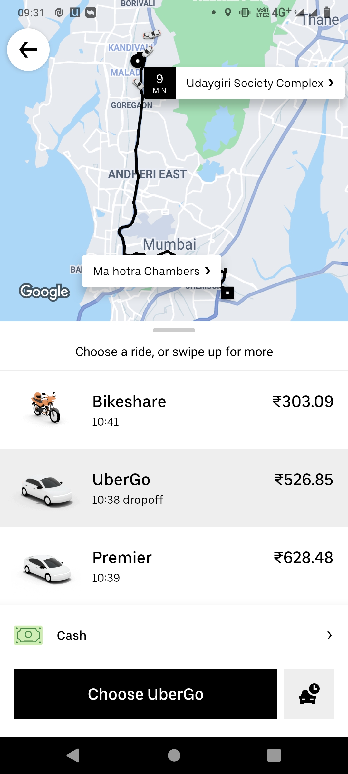The height and width of the screenshot is (774, 348).
Task: Tap the green cash payment icon
Action: (28, 635)
